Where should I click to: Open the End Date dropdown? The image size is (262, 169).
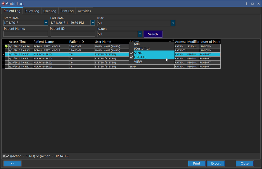tap(93, 23)
